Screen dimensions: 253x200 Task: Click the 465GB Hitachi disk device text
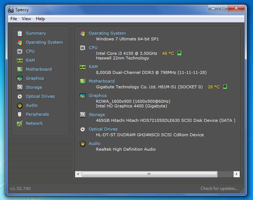point(166,120)
